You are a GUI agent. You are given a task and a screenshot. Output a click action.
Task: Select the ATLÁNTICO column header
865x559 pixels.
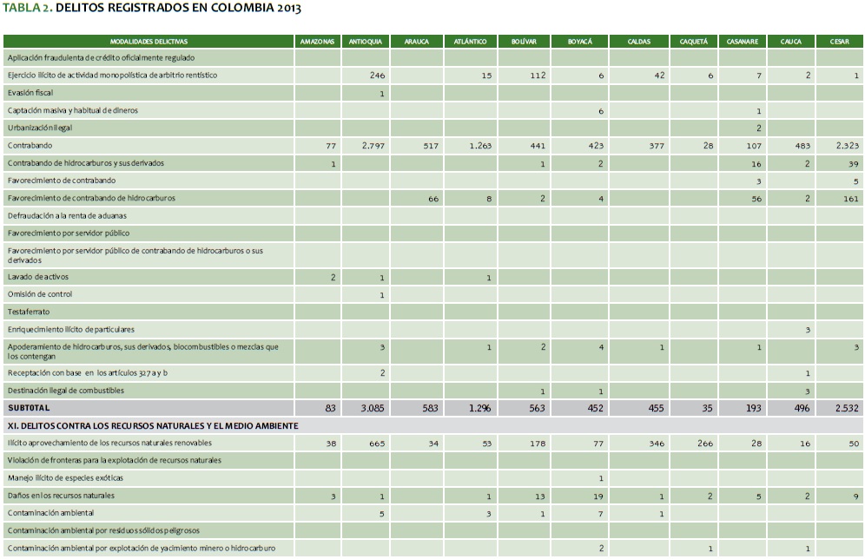coord(471,42)
